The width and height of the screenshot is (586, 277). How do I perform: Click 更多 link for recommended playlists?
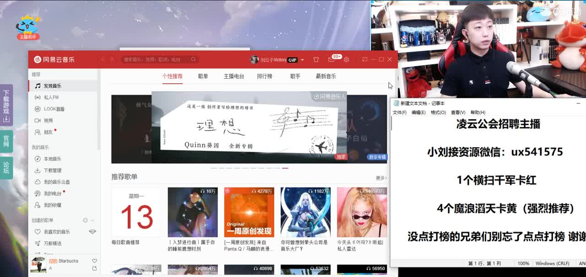[x=381, y=178]
